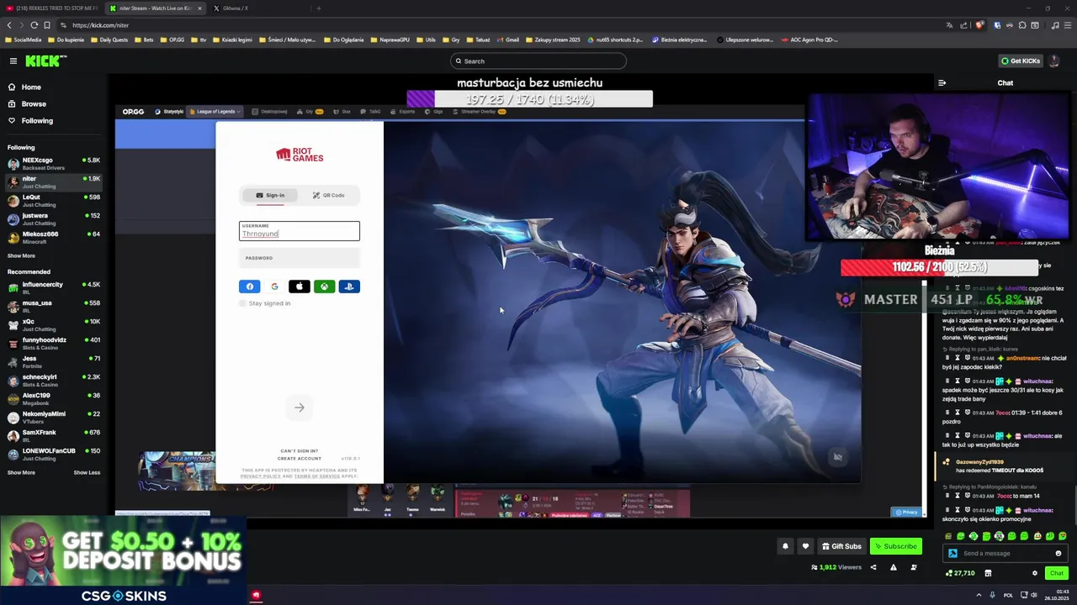Click the taskbar volume speaker icon

1034,595
